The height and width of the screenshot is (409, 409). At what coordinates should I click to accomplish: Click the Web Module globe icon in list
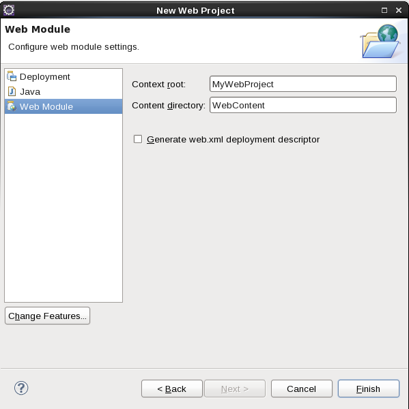click(x=12, y=106)
